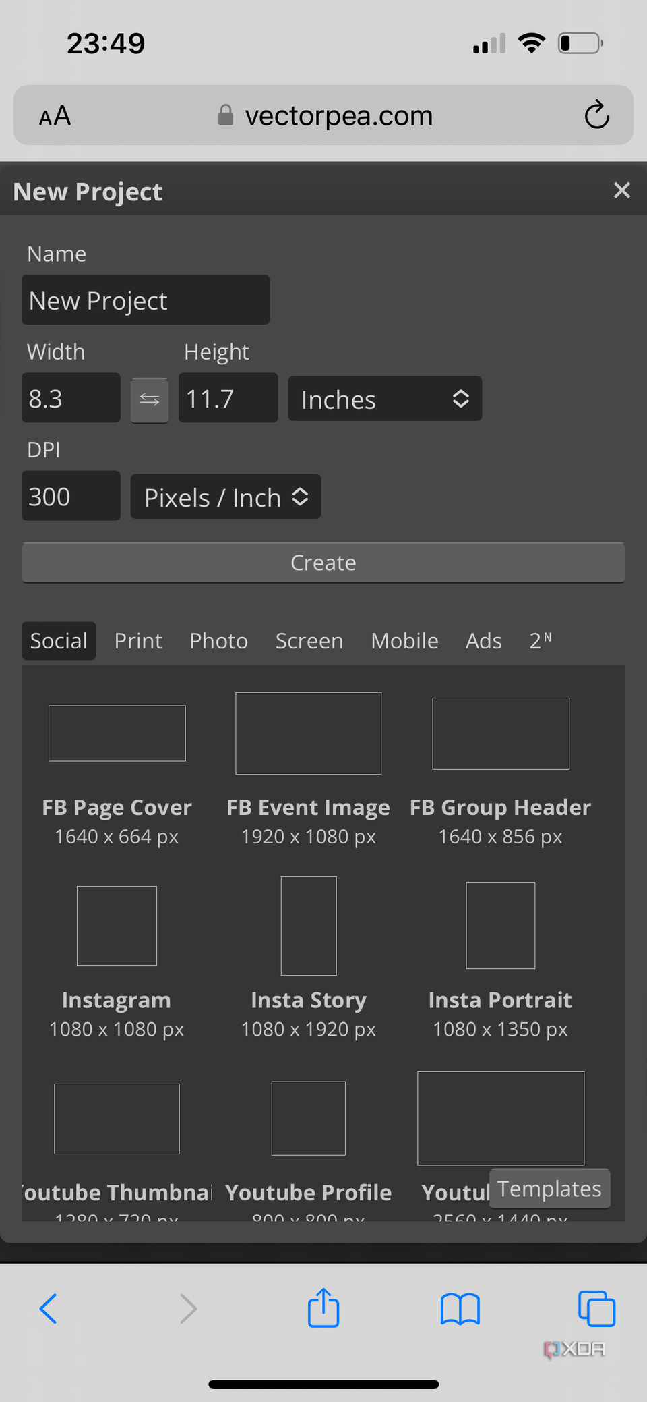This screenshot has width=647, height=1402.
Task: Tap the Safari share icon
Action: tap(323, 1308)
